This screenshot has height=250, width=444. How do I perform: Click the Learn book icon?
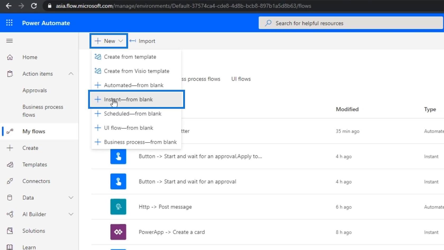pos(10,247)
